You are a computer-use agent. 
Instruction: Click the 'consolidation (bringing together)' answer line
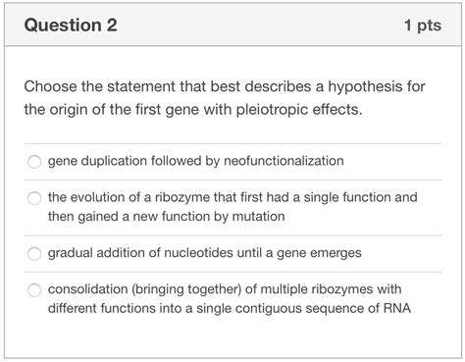tap(225, 289)
